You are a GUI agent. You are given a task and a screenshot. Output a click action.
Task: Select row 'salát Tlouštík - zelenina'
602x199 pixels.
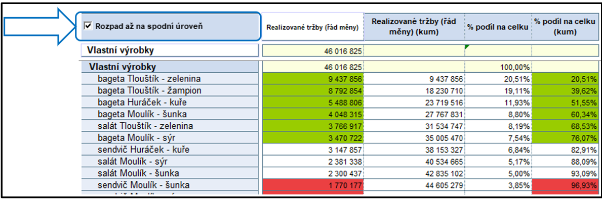[x=169, y=126]
